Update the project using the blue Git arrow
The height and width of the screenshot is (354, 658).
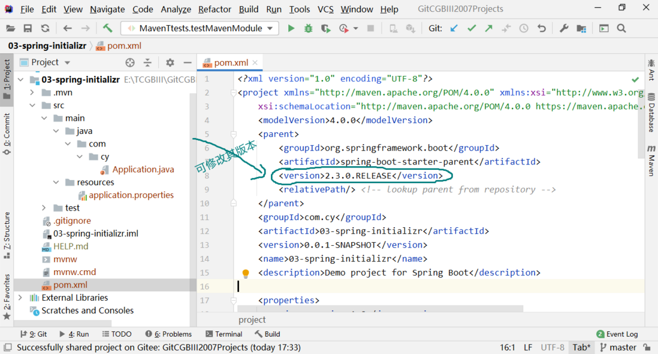(x=454, y=29)
